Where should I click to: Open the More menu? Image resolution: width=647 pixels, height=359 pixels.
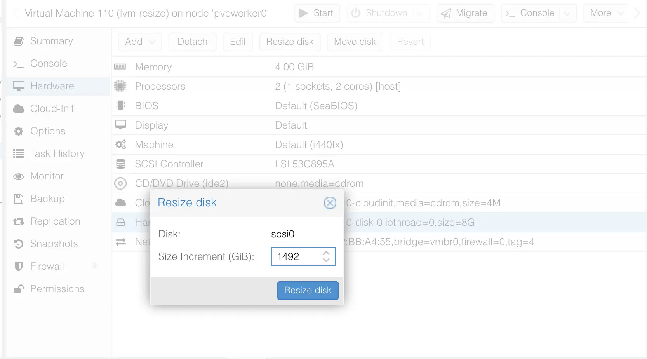pyautogui.click(x=606, y=13)
